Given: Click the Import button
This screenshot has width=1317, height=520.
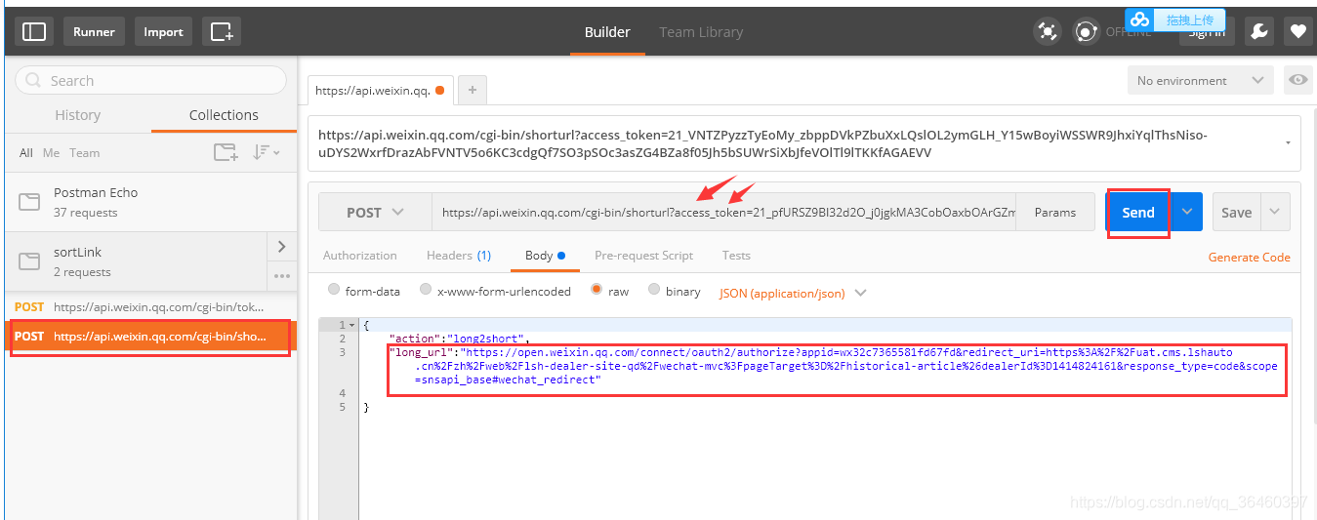Looking at the screenshot, I should point(163,31).
